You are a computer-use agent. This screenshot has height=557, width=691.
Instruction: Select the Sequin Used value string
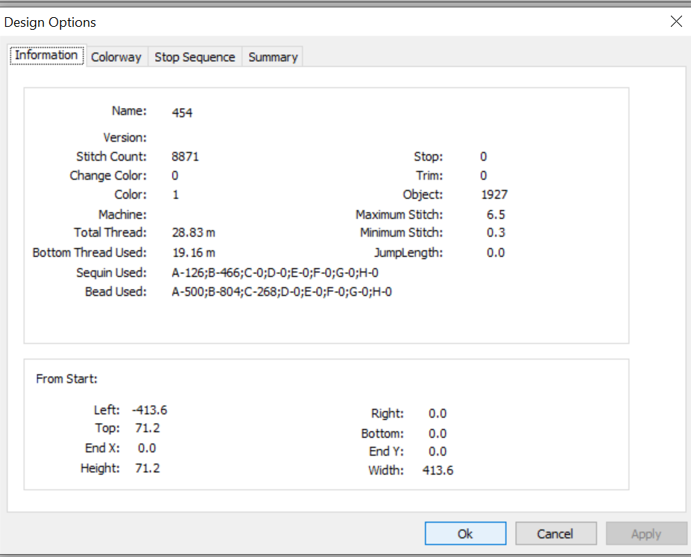click(275, 273)
